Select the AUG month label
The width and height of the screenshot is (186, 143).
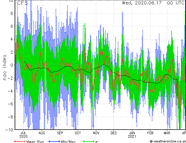(x=42, y=133)
